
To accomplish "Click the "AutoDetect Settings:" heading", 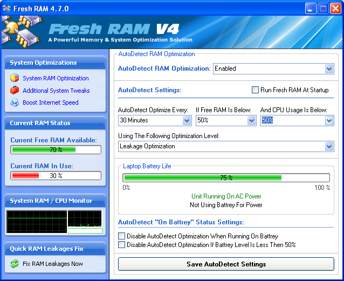I will pyautogui.click(x=150, y=90).
